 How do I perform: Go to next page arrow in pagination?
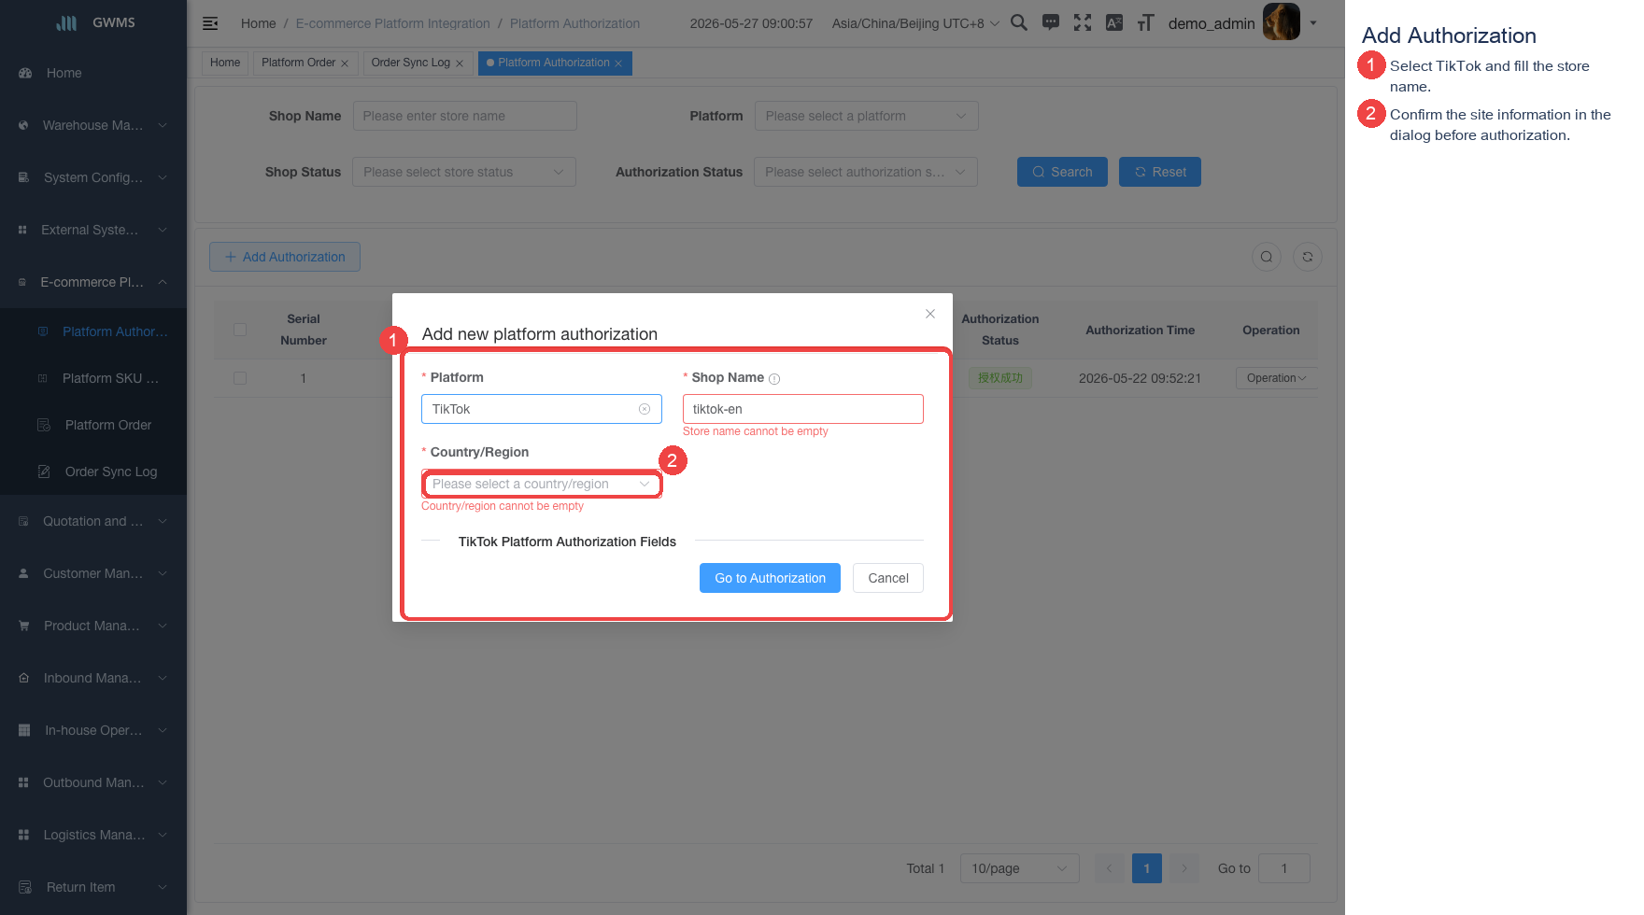[x=1184, y=868]
